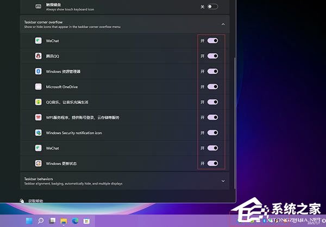Viewport: 326px width, 227px height.
Task: Click the QQ音乐 app icon
Action: [39, 102]
